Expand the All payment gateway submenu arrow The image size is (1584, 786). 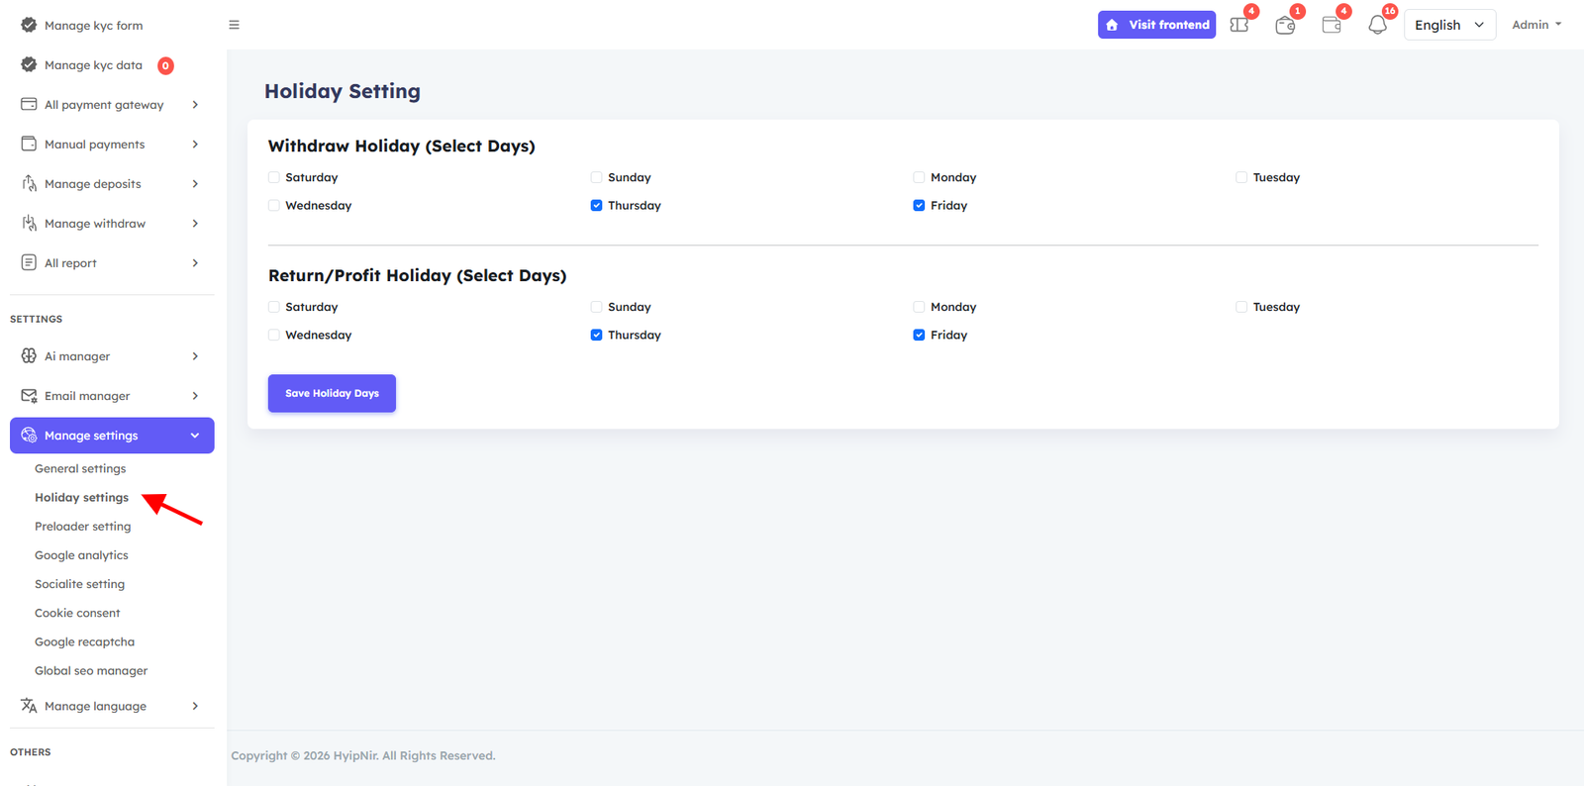click(x=195, y=105)
